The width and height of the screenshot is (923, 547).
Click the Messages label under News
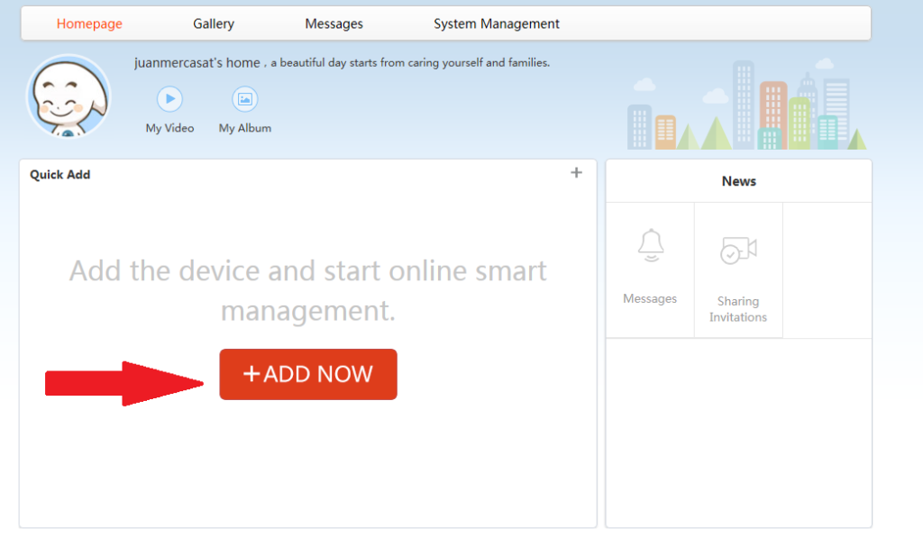650,298
